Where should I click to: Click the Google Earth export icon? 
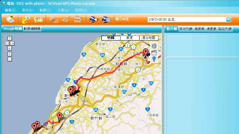94,19
